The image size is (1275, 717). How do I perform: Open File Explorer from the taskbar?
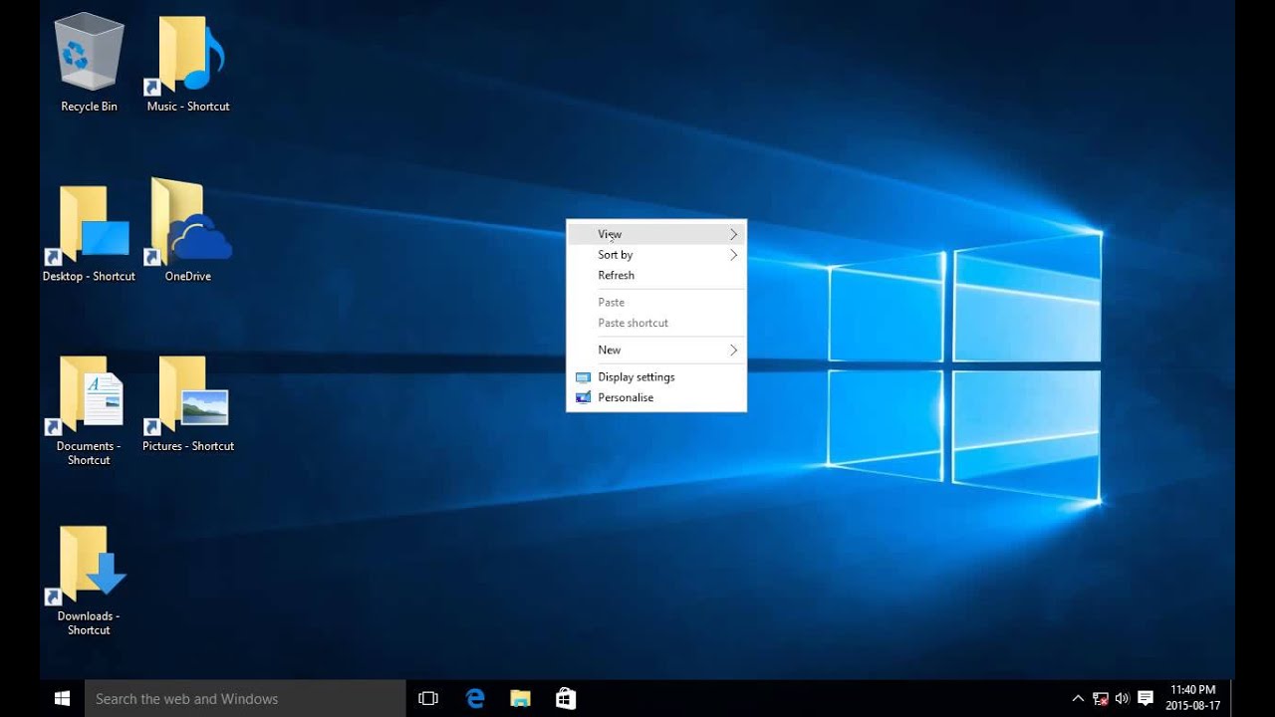point(520,698)
